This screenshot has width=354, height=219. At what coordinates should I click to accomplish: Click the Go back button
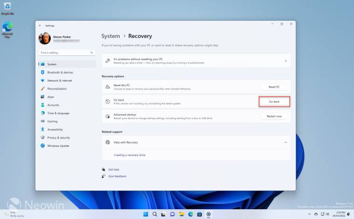[x=274, y=101]
